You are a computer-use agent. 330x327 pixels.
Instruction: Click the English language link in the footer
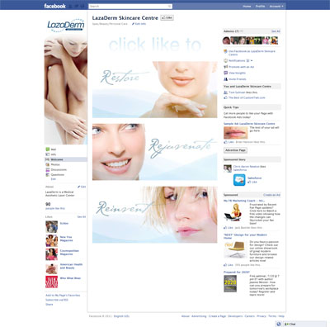click(121, 316)
